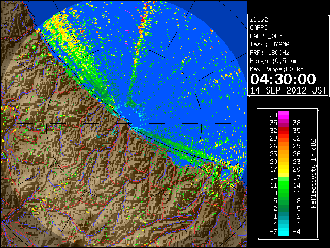330x248 pixels.
Task: Pick the bright green 11–14 dBZ legend band
Action: tap(284, 185)
